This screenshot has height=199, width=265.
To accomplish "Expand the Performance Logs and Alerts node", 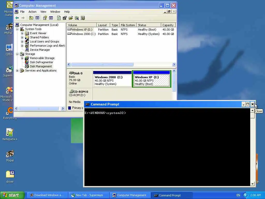I will [22, 46].
